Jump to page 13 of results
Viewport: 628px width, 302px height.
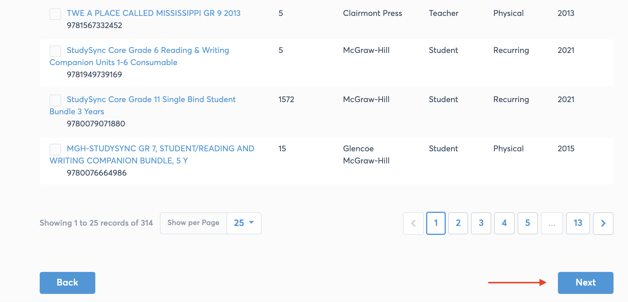pyautogui.click(x=578, y=223)
